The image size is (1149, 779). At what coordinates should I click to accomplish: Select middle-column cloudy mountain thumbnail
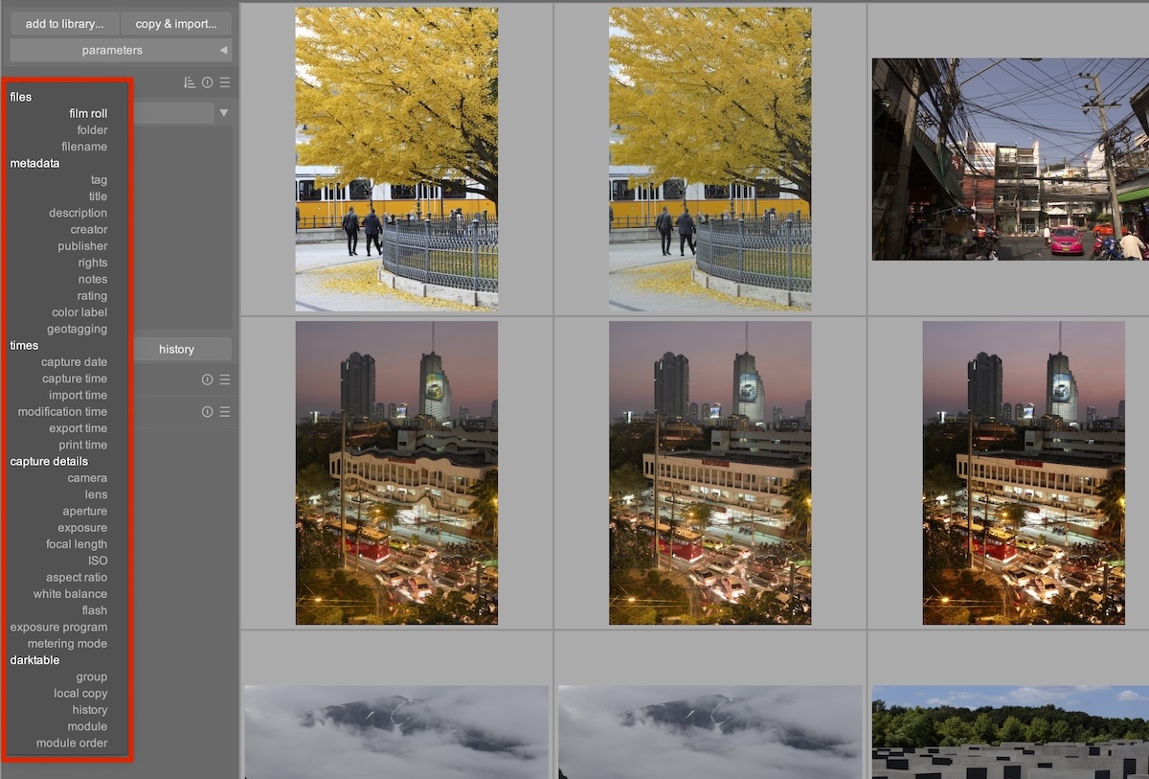tap(710, 732)
